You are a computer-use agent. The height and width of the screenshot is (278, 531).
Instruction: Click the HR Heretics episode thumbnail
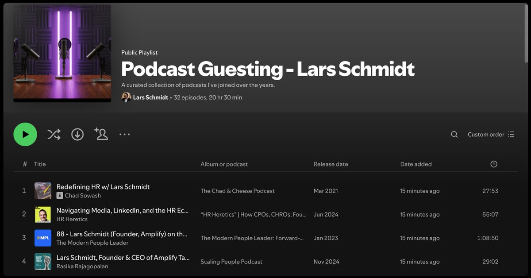point(43,214)
